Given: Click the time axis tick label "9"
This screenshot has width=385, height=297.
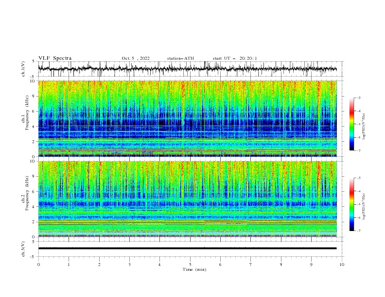Looking at the screenshot, I should (311, 264).
